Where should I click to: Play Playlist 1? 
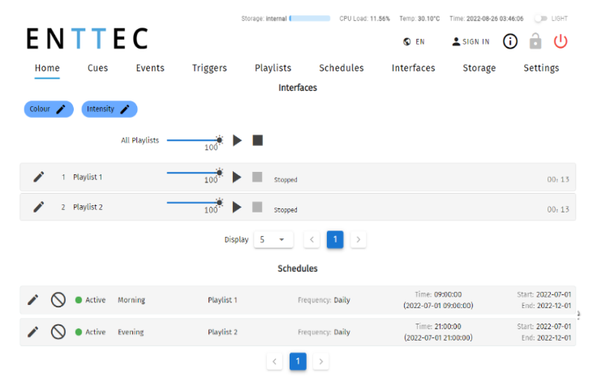tap(237, 177)
